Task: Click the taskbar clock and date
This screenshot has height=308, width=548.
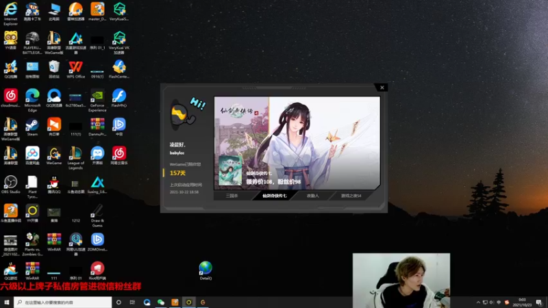Action: 522,303
